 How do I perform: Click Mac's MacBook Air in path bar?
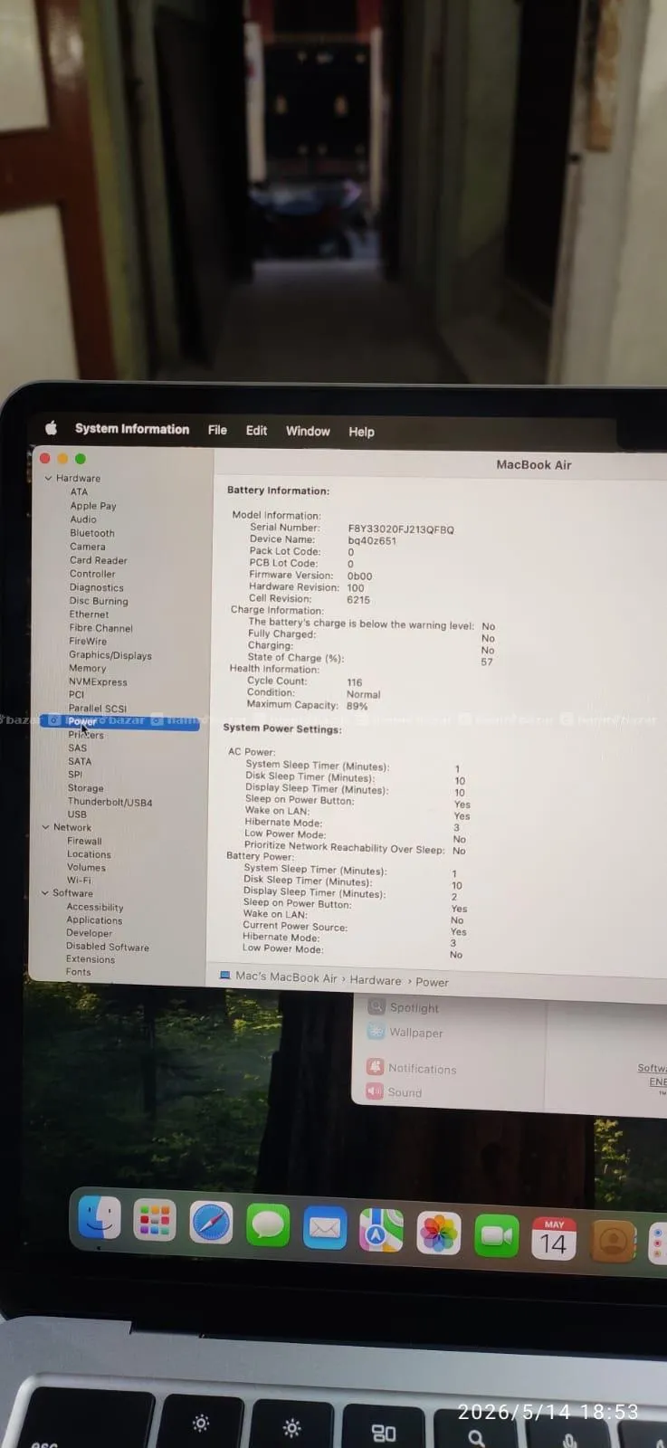[x=286, y=977]
